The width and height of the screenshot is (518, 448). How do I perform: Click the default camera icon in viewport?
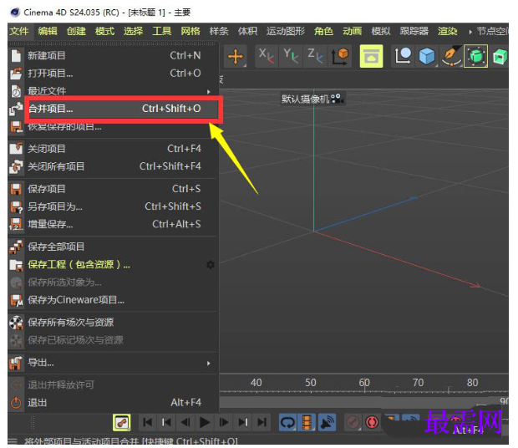337,99
